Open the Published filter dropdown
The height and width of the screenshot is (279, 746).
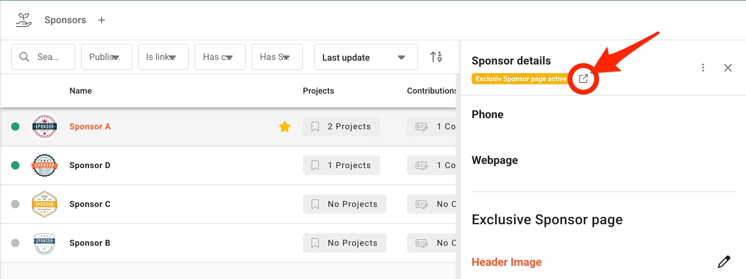coord(107,57)
